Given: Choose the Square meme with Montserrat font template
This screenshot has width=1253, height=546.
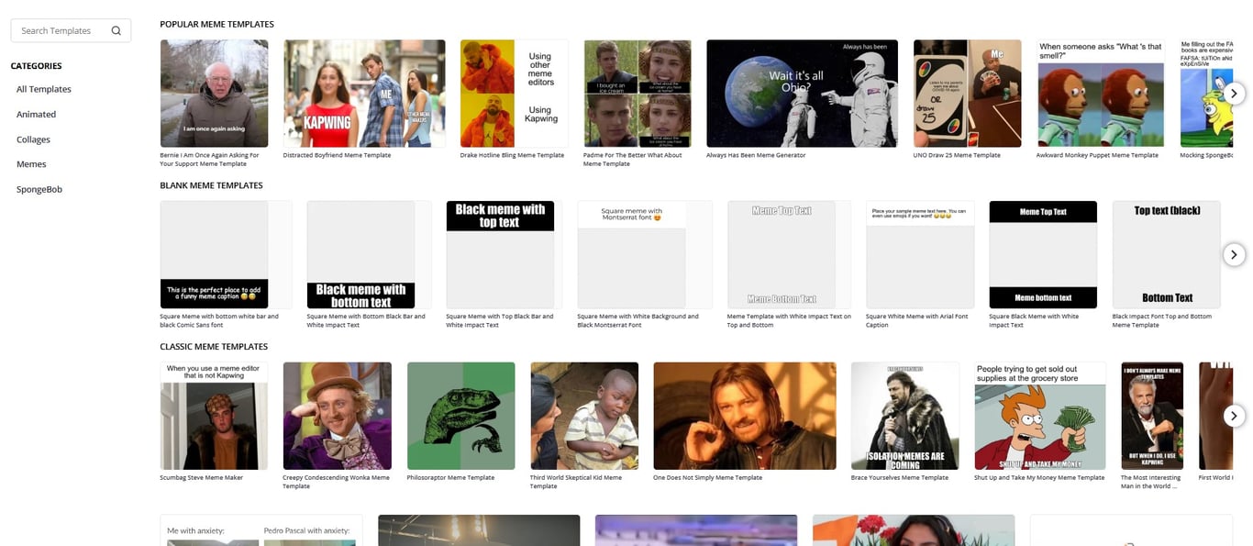Looking at the screenshot, I should pos(632,254).
